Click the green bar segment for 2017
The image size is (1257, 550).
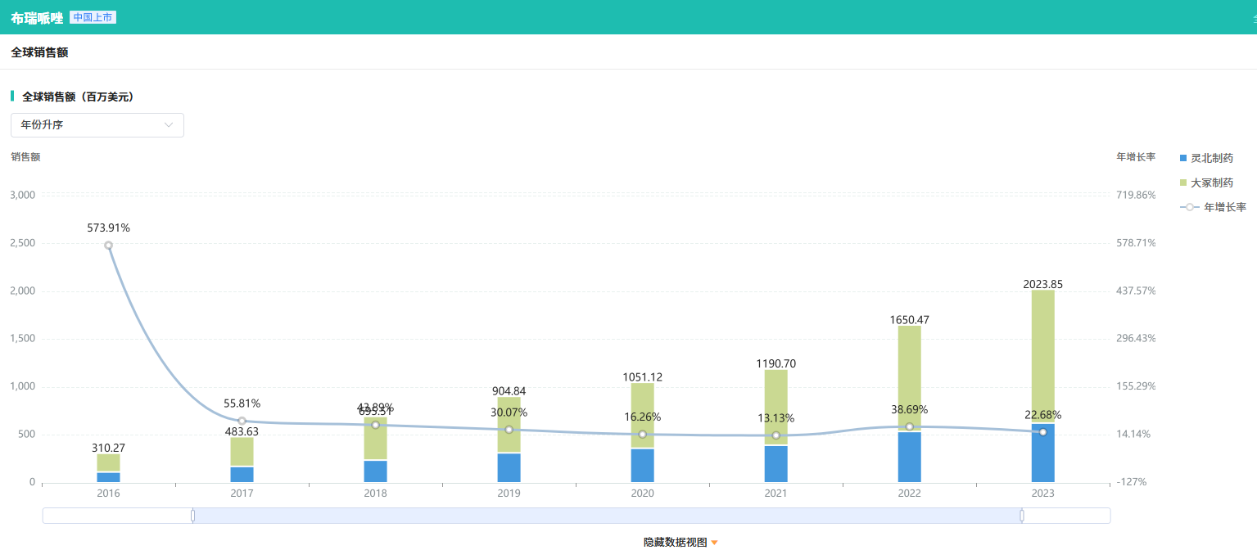[x=242, y=452]
